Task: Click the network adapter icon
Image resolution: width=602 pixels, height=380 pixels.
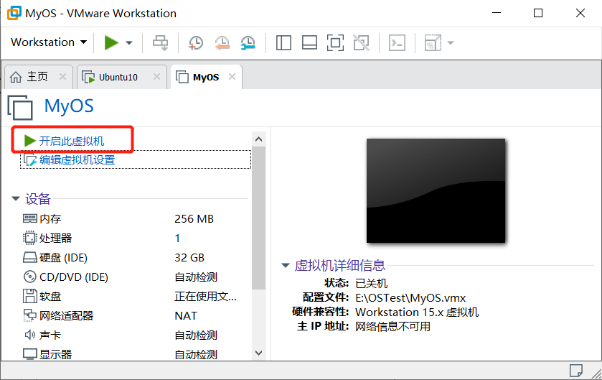Action: (x=30, y=315)
